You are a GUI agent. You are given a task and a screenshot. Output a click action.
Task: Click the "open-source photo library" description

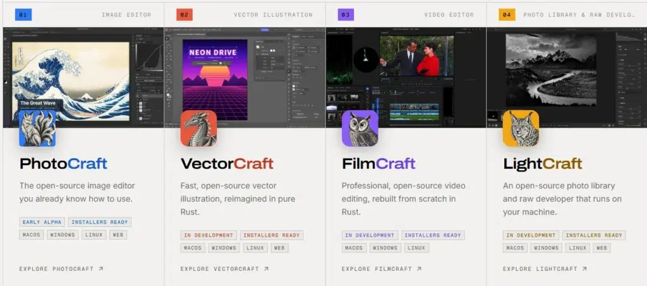[562, 199]
